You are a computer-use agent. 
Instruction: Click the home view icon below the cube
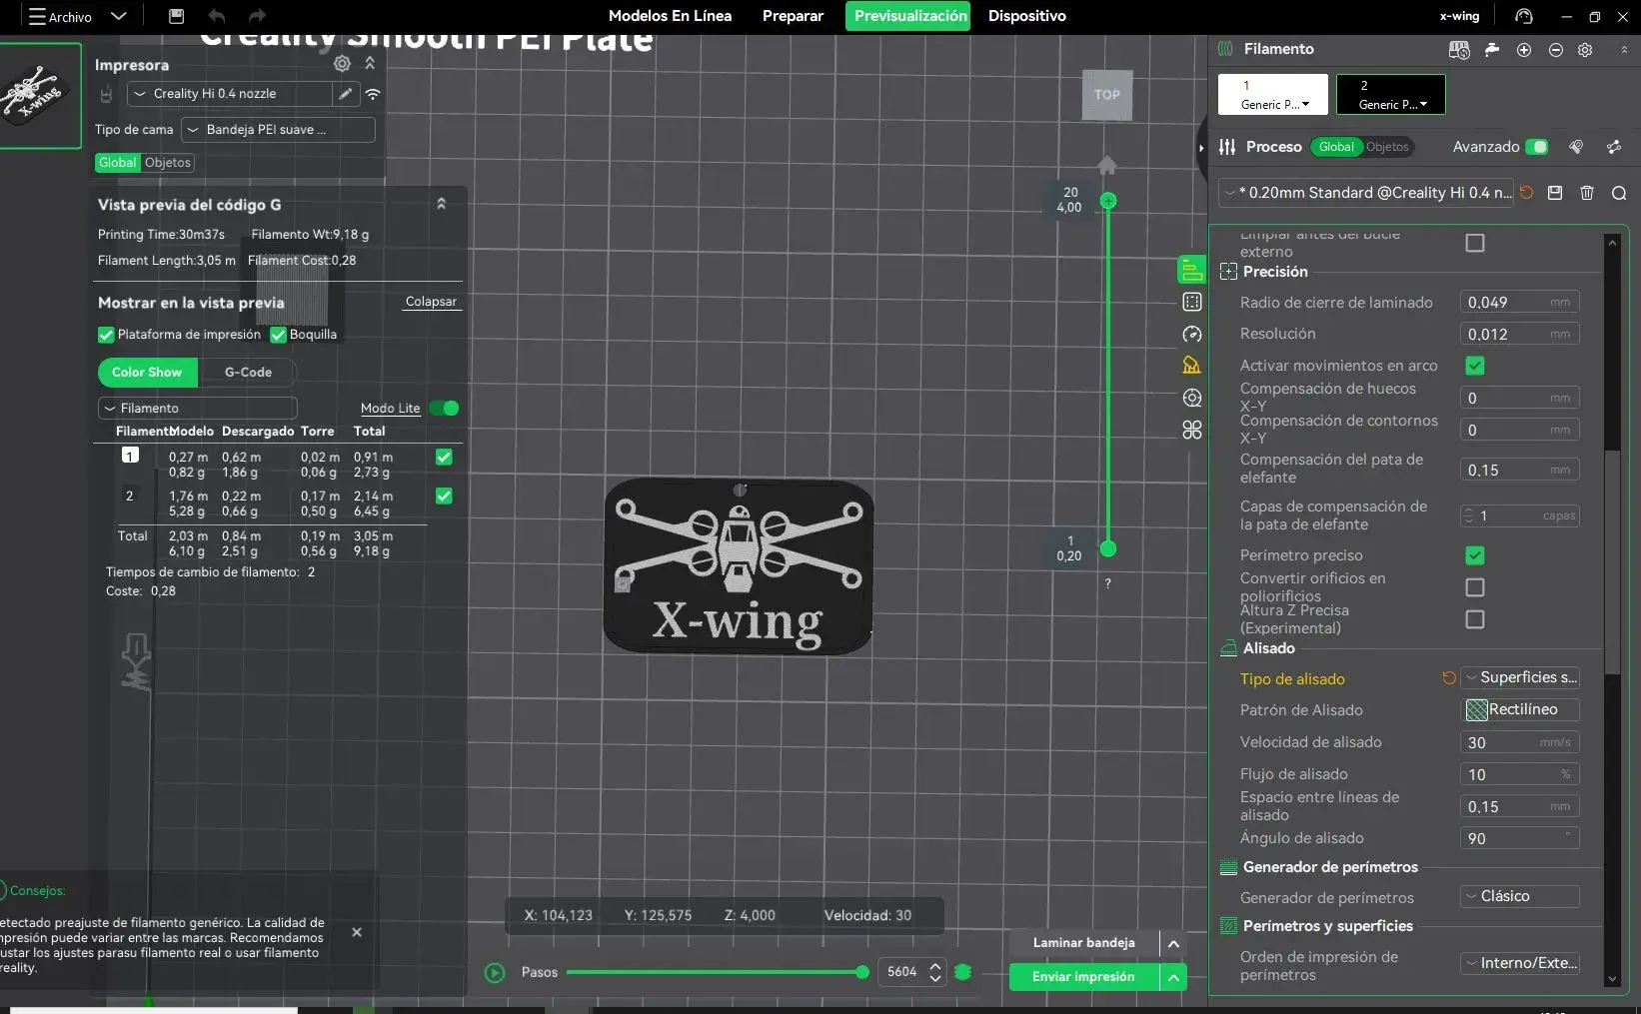[1107, 165]
